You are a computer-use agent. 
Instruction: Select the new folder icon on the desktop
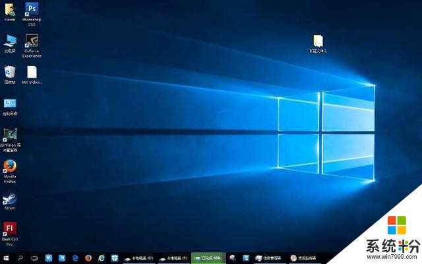[x=318, y=43]
